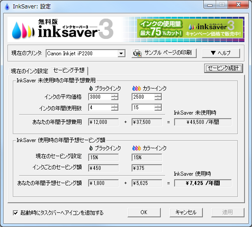Toggle add taskbar icon at startup checkbox

pyautogui.click(x=16, y=213)
